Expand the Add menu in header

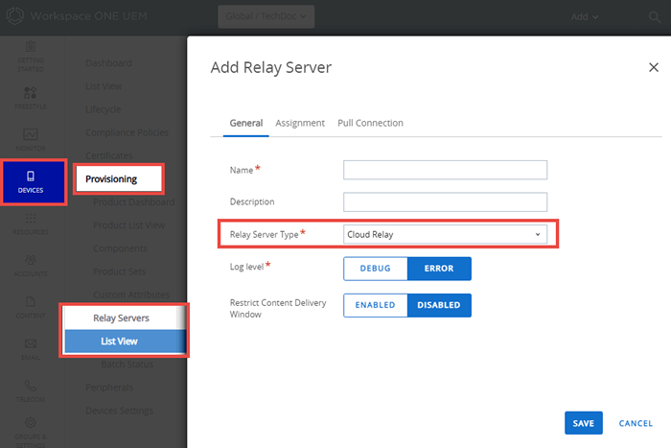(x=584, y=17)
